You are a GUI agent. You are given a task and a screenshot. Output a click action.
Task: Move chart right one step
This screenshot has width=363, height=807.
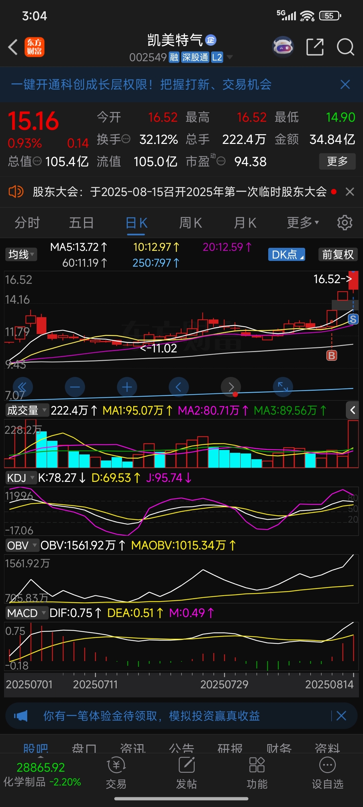tap(231, 387)
